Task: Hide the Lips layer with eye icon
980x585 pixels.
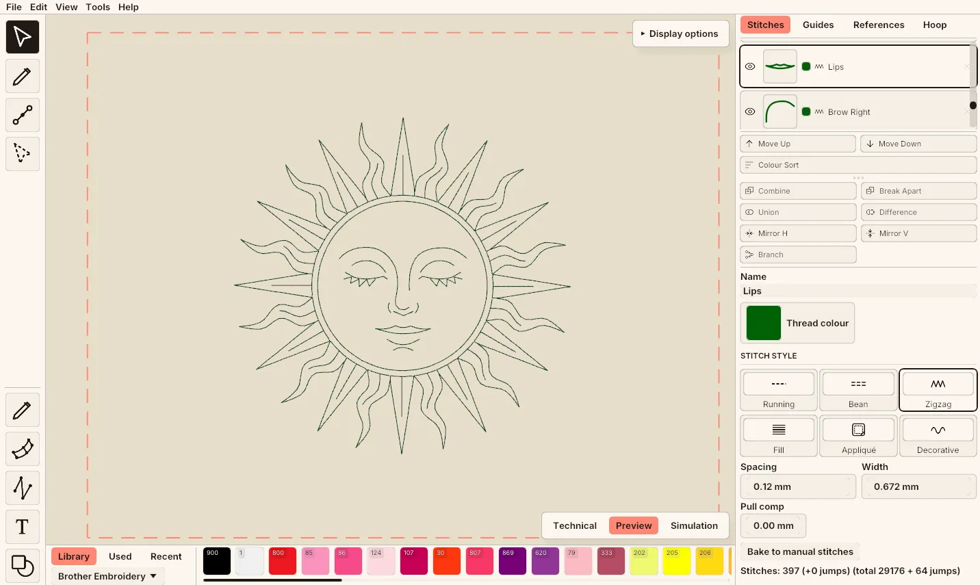Action: (750, 66)
